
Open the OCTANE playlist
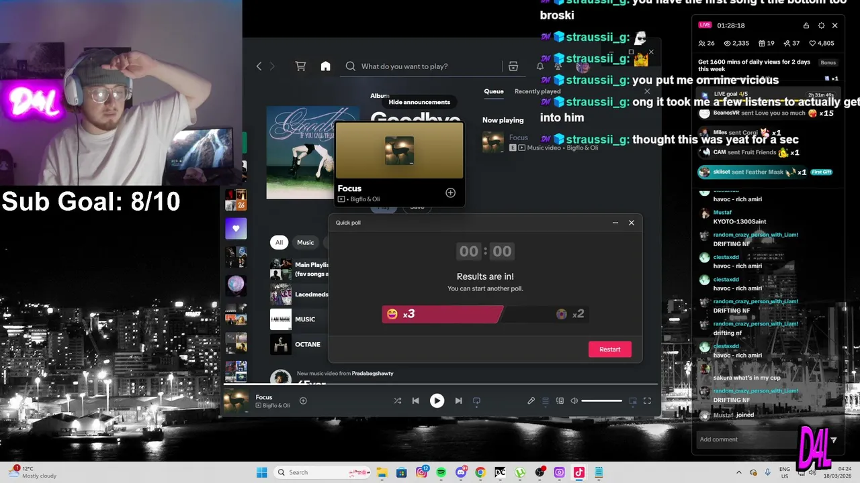299,344
